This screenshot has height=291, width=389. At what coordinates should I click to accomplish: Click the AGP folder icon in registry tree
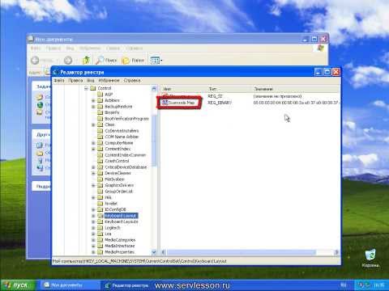point(100,95)
